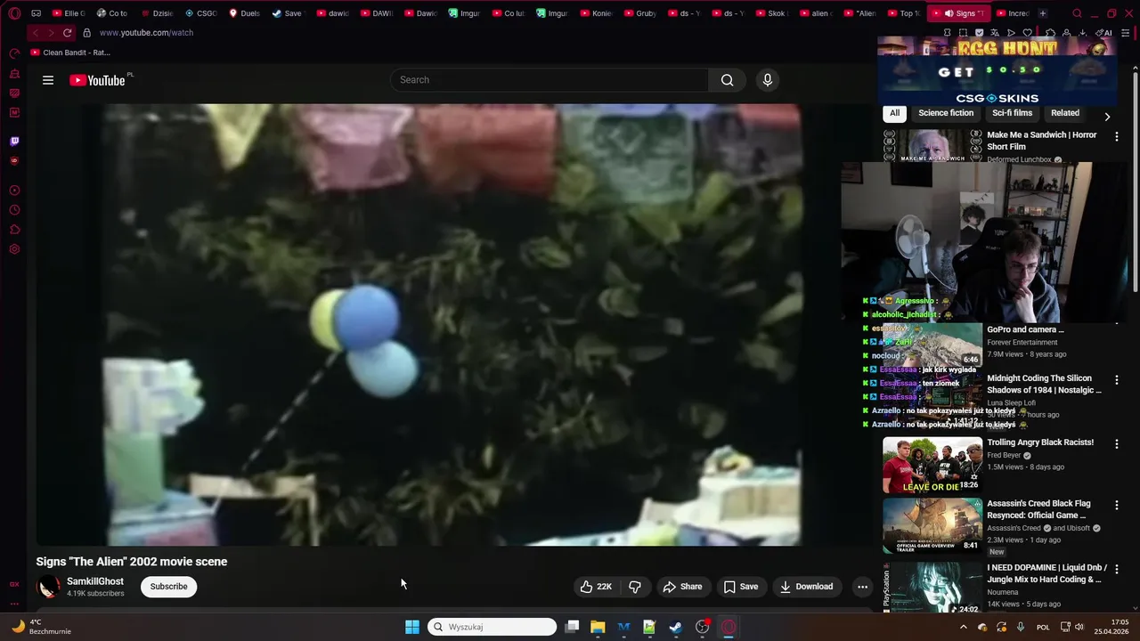Open the sidebar history clock icon

[x=14, y=210]
